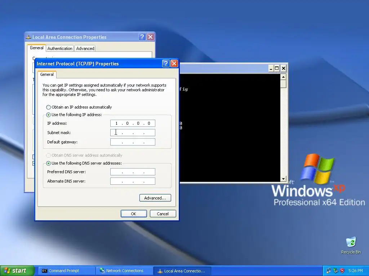Screen dimensions: 369x276
Task: Click the Subnet mask input field
Action: click(133, 133)
